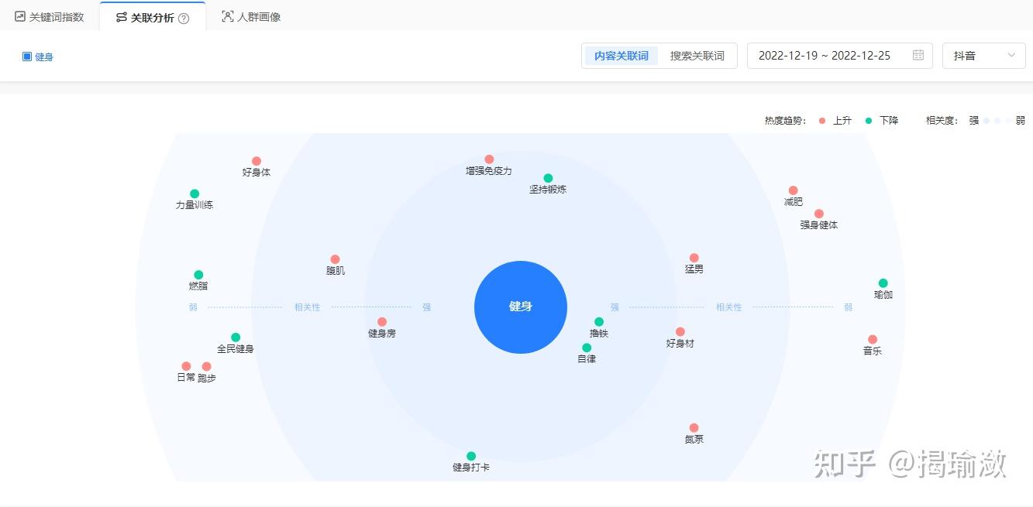The width and height of the screenshot is (1033, 507).
Task: Click the 强身健体 keyword node
Action: [819, 214]
